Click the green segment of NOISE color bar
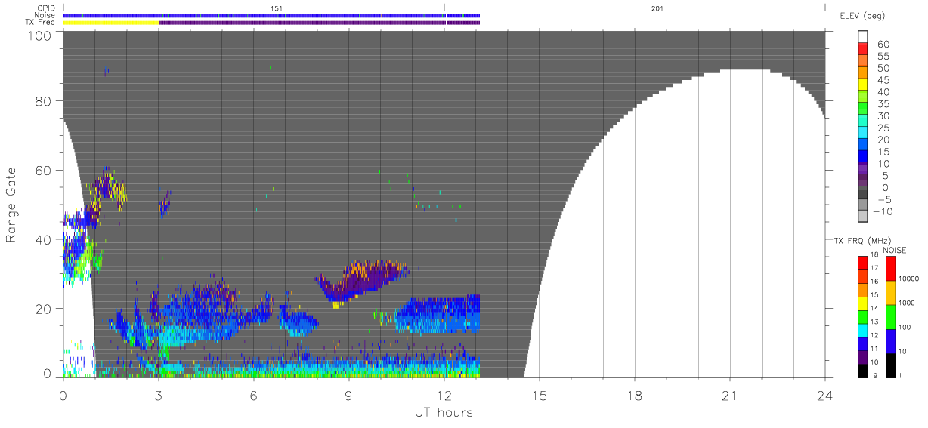 coord(891,317)
